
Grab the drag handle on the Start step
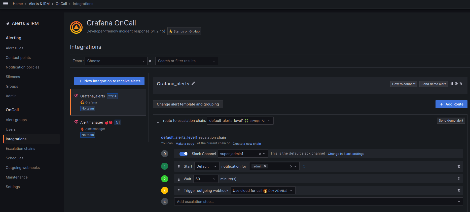click(179, 167)
